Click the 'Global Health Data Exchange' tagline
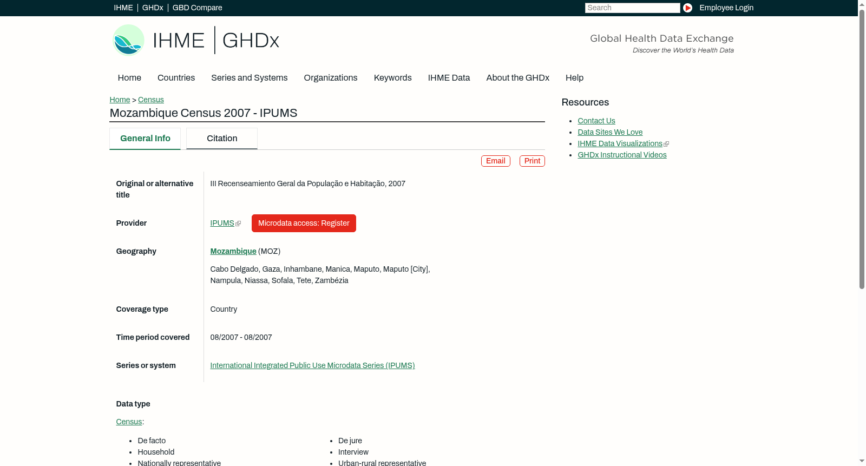This screenshot has height=466, width=866. (x=662, y=38)
